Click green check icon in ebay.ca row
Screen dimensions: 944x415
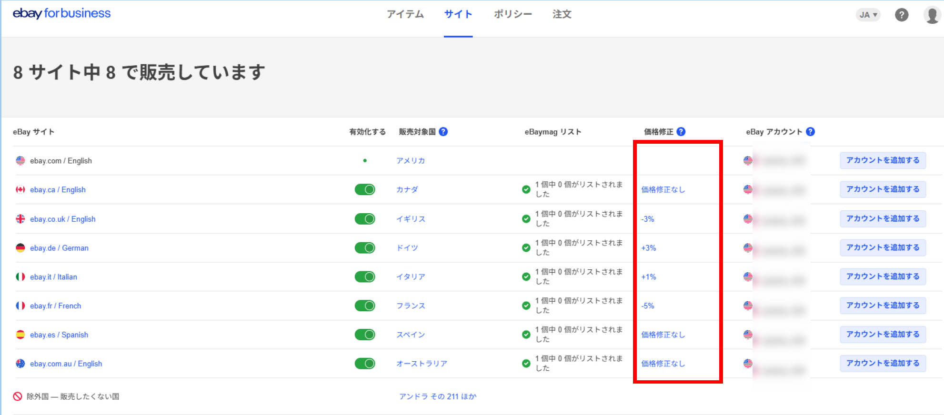526,189
